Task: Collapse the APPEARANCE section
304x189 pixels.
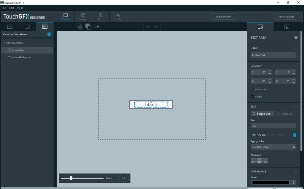Action: 296,171
